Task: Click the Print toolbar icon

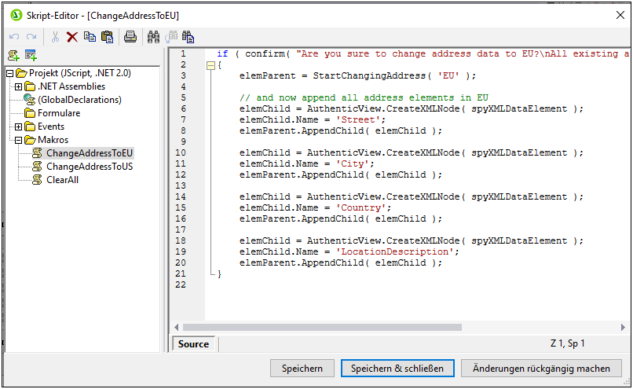Action: (130, 36)
